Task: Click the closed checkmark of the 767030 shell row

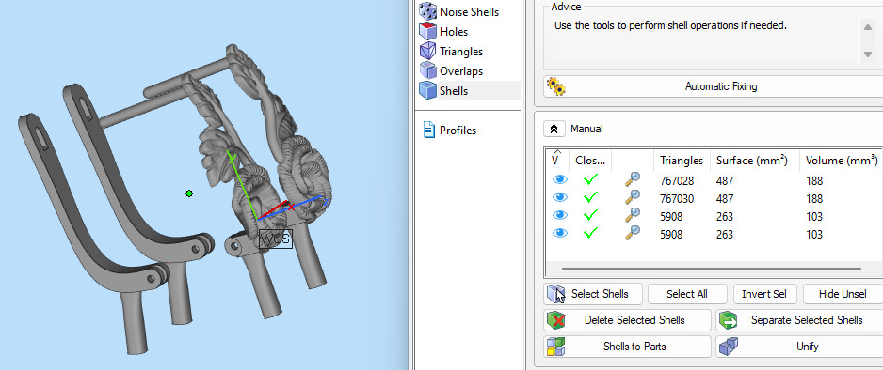Action: (x=590, y=198)
